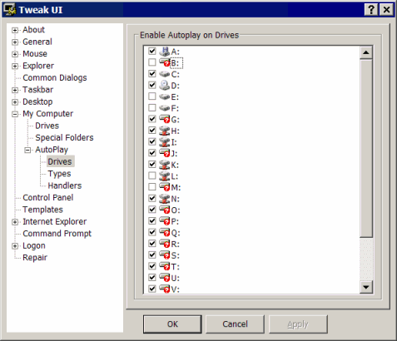The height and width of the screenshot is (341, 397).
Task: Click the disconnected network drive icon K:
Action: [165, 165]
